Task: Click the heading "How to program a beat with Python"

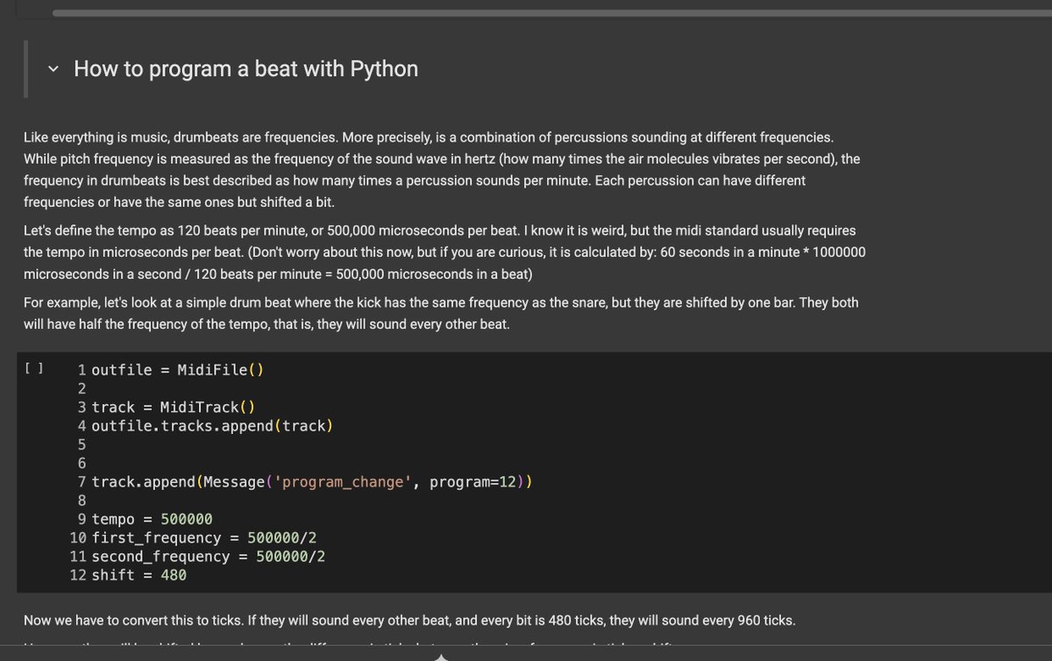Action: point(245,68)
